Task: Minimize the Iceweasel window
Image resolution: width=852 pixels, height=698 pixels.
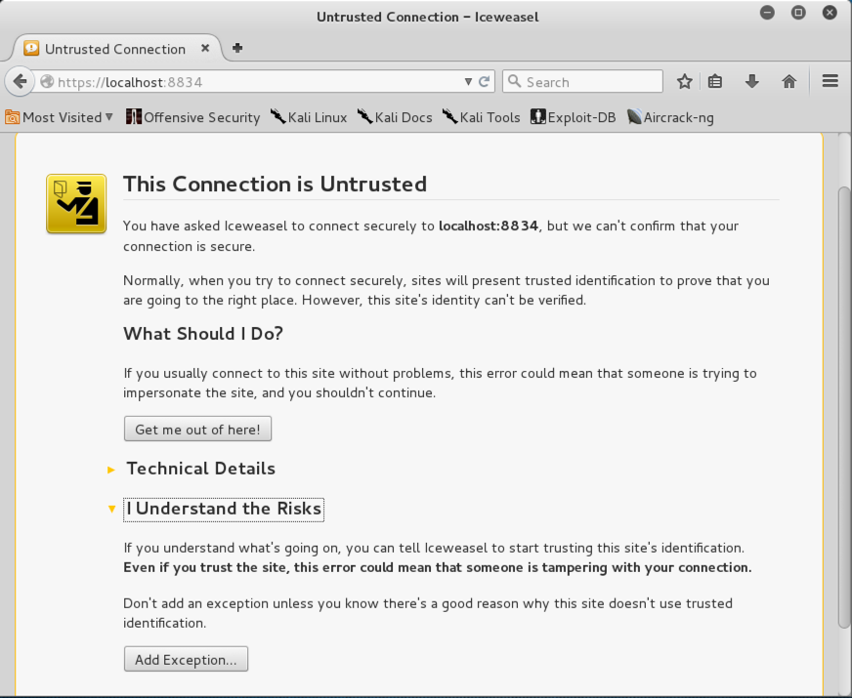Action: pos(767,12)
